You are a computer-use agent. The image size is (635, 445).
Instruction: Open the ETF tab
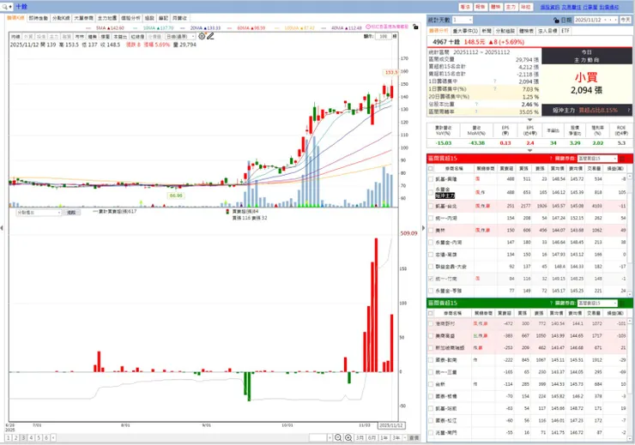coord(565,31)
